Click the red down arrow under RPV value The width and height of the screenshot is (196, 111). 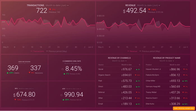(15, 100)
